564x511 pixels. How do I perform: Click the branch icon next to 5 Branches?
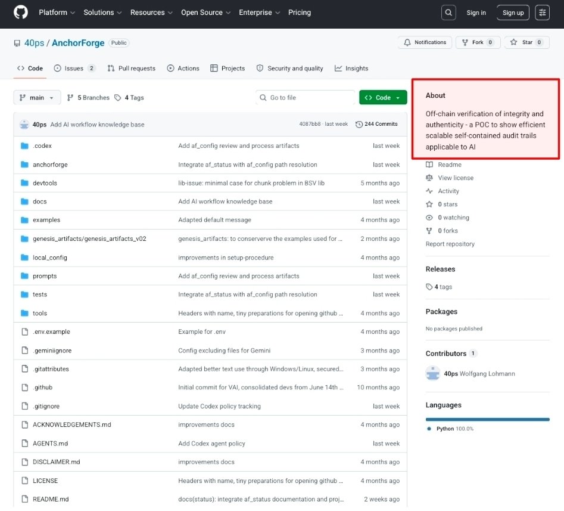coord(70,98)
